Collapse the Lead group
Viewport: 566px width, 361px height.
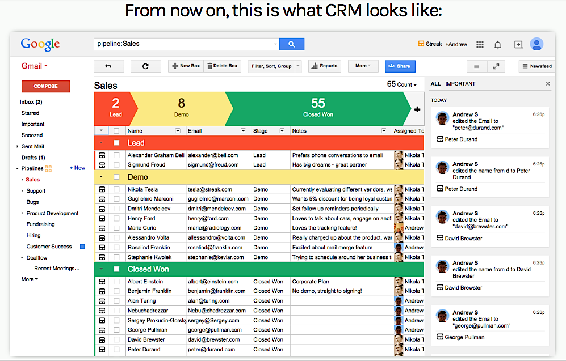point(101,143)
